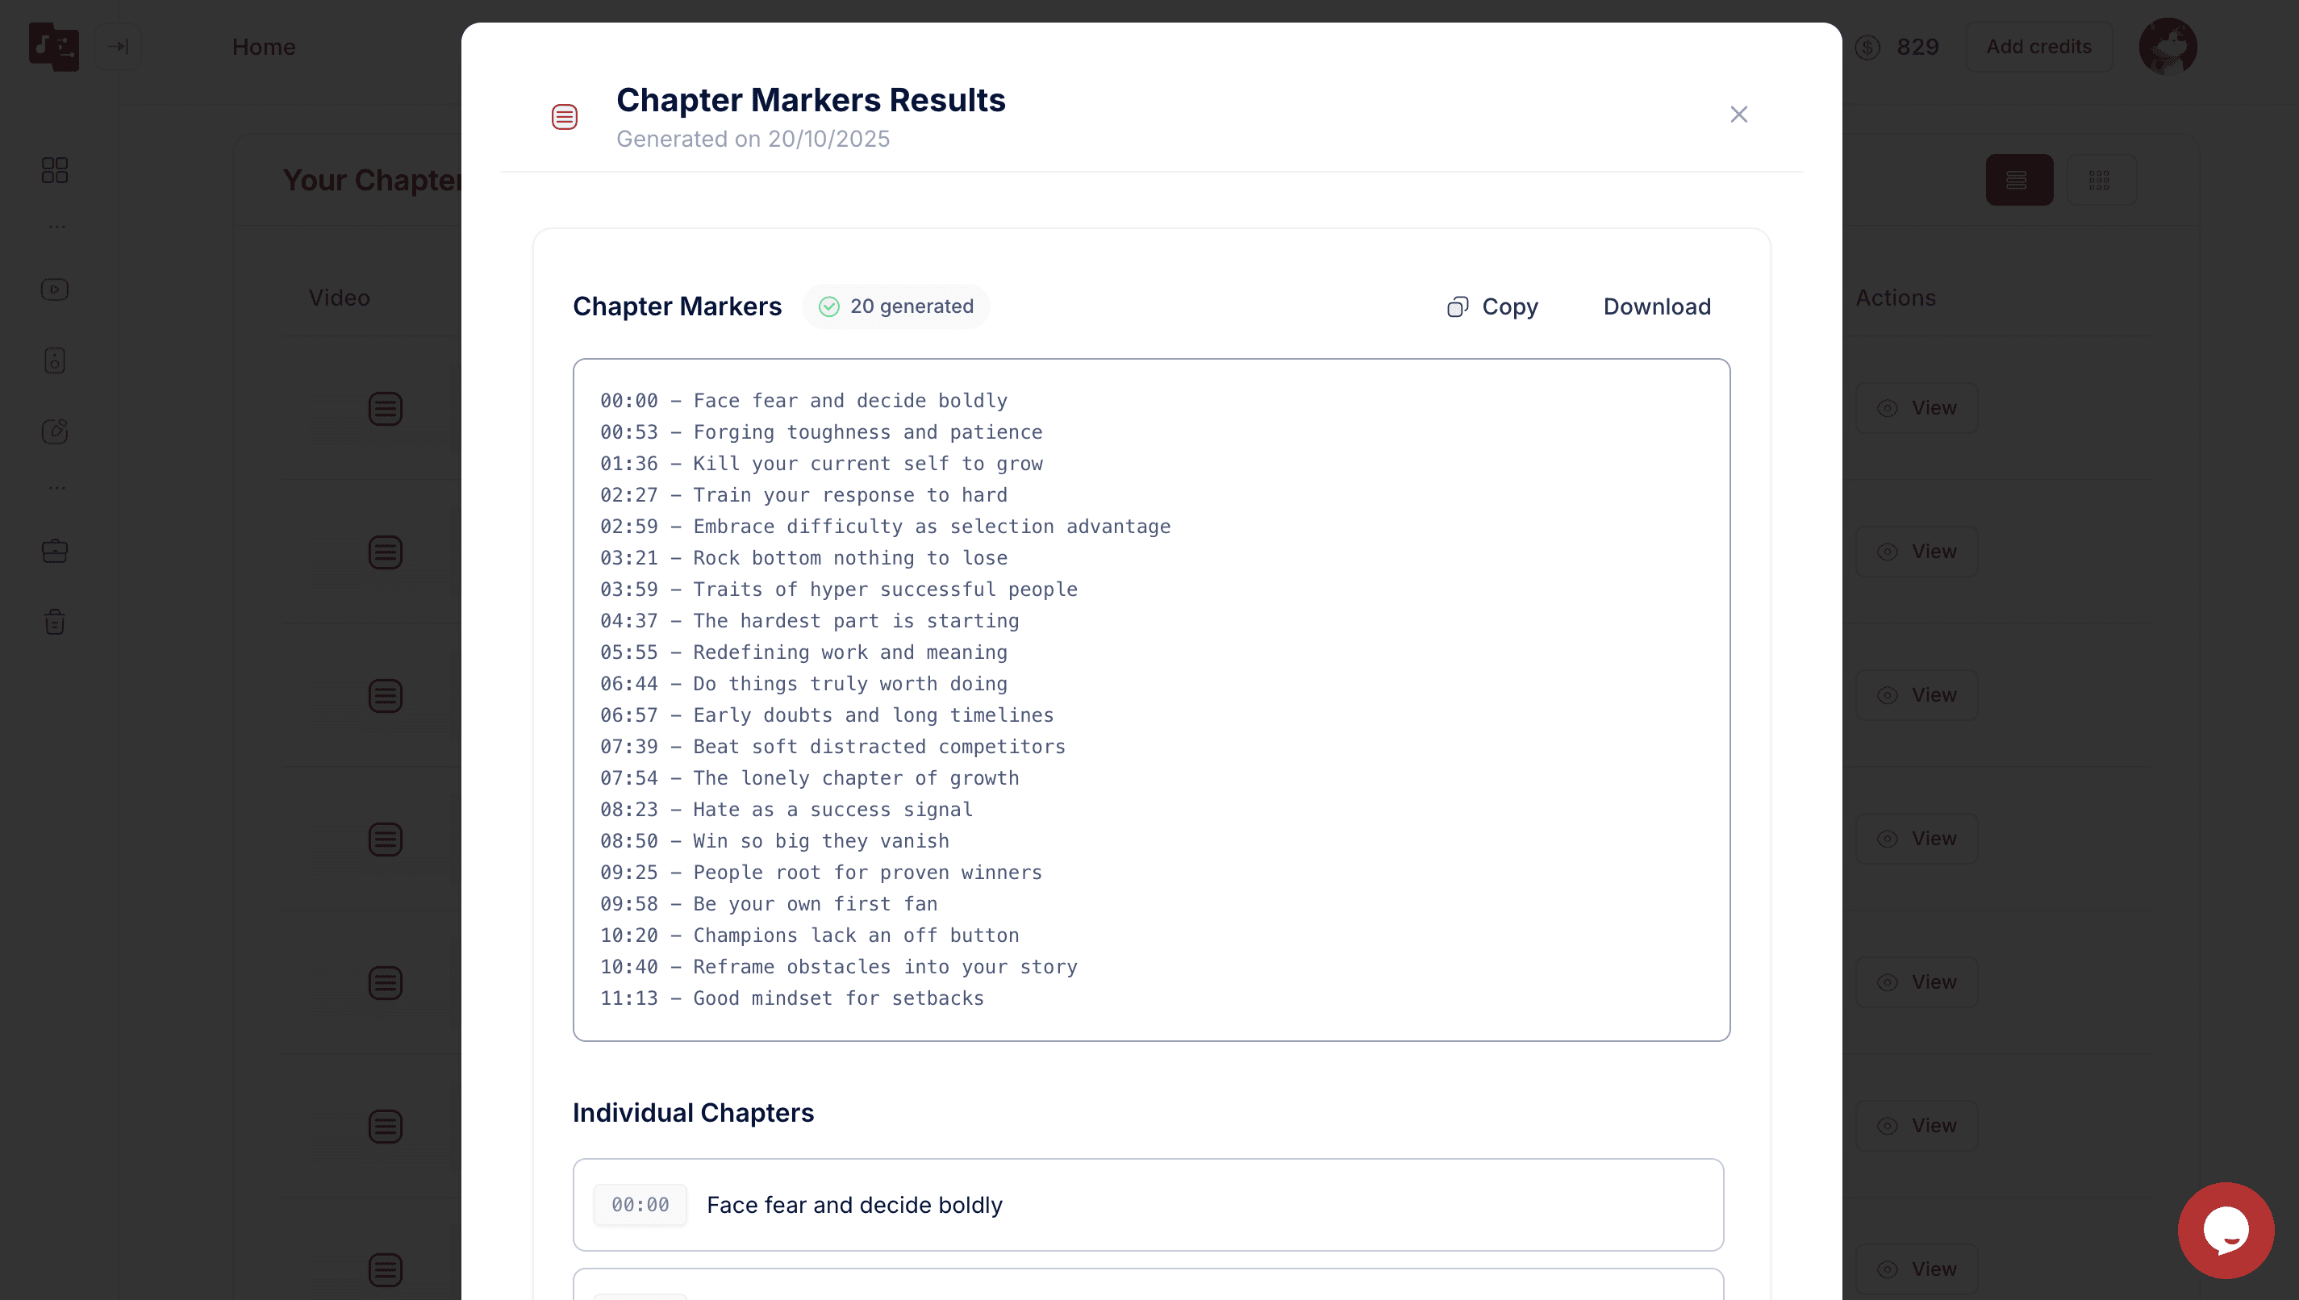The width and height of the screenshot is (2299, 1300).
Task: Click the app logo icon
Action: [x=53, y=47]
